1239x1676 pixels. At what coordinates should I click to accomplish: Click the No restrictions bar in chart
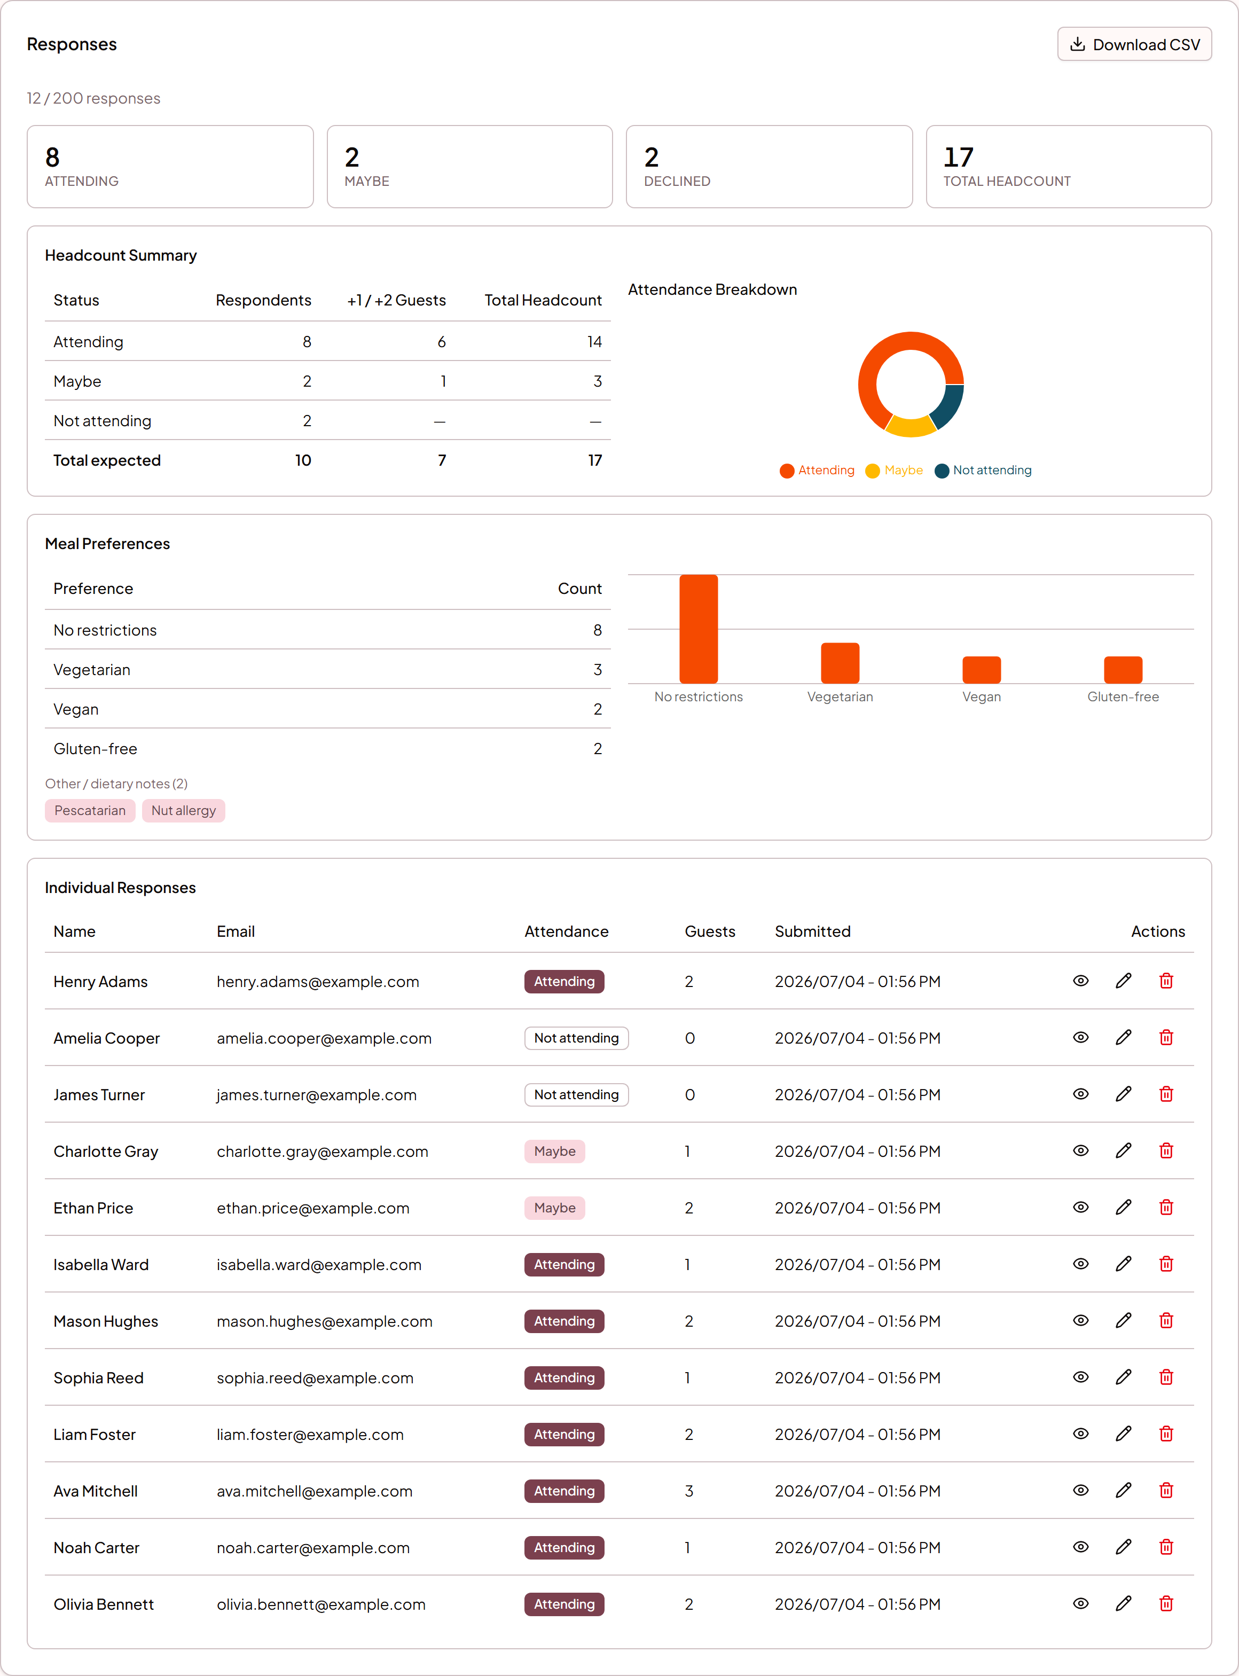(698, 629)
